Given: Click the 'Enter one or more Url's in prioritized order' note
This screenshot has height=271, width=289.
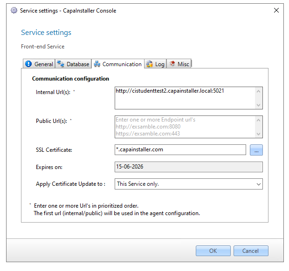Looking at the screenshot, I should tap(86, 206).
